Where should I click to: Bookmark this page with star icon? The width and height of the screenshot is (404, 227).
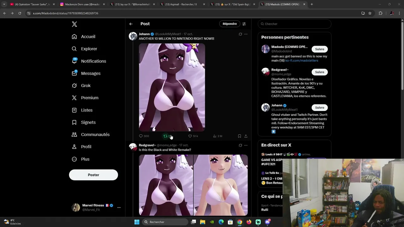pyautogui.click(x=370, y=13)
